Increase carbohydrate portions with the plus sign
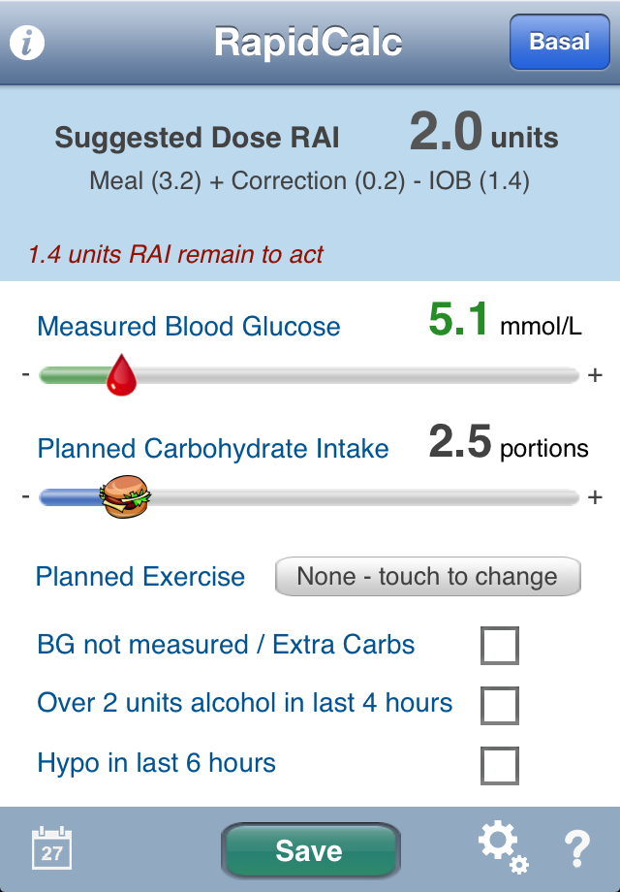The height and width of the screenshot is (892, 620). pyautogui.click(x=595, y=497)
